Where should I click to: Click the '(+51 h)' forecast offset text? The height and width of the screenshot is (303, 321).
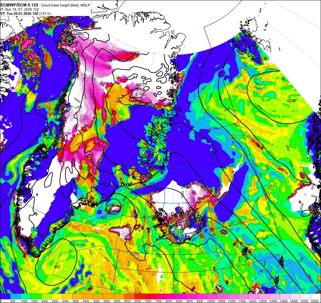pyautogui.click(x=45, y=13)
